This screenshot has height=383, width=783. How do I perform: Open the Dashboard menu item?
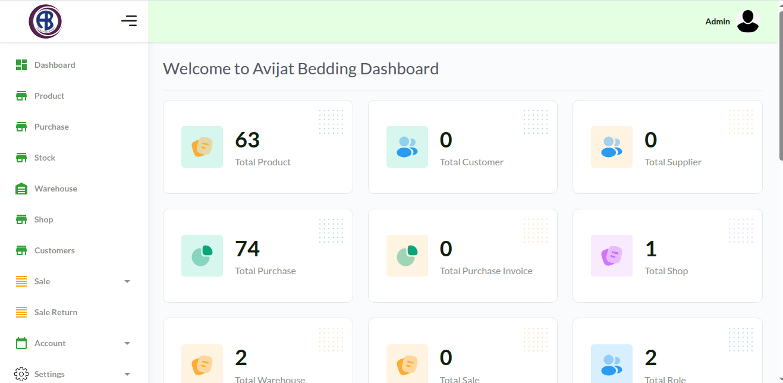pyautogui.click(x=55, y=65)
